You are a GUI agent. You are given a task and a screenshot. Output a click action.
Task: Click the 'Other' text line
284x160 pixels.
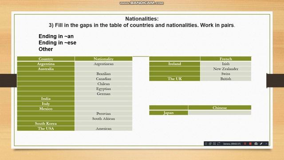coord(46,49)
